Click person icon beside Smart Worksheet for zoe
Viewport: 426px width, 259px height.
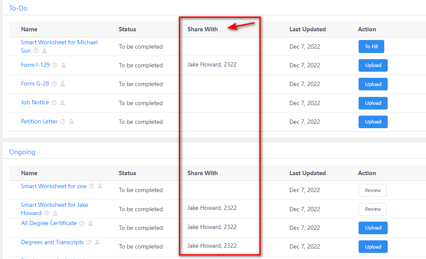pyautogui.click(x=100, y=186)
